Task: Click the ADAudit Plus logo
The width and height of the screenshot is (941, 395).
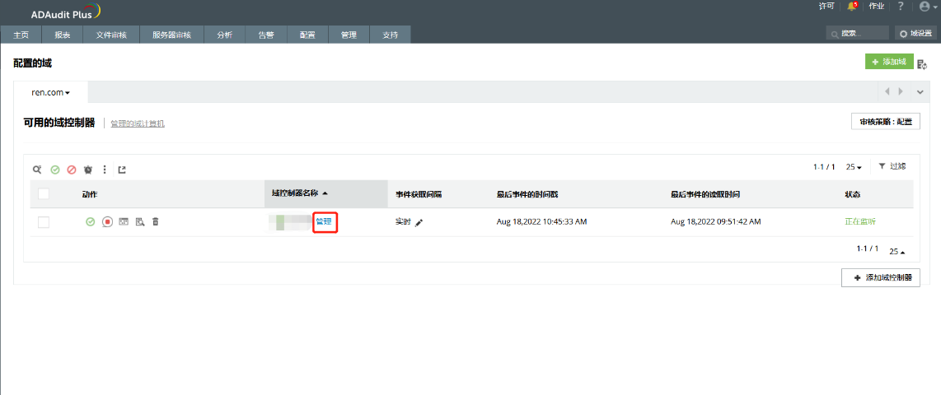Action: pyautogui.click(x=65, y=13)
